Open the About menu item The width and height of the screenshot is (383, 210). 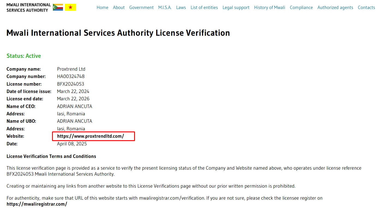click(119, 8)
